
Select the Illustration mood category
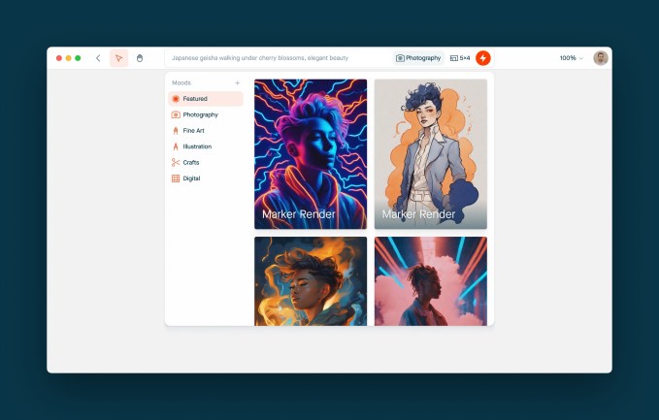click(206, 146)
